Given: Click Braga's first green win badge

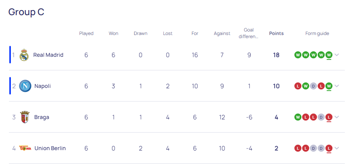Looking at the screenshot, I should point(298,117).
